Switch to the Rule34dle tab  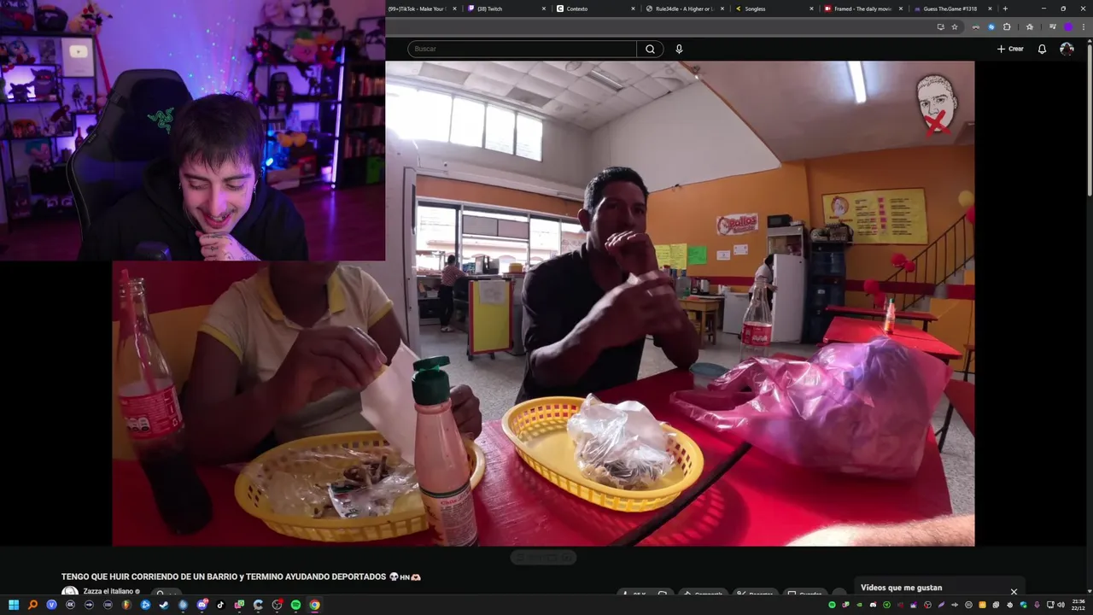(x=685, y=9)
